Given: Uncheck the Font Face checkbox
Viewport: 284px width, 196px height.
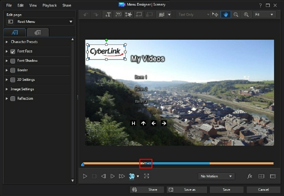Looking at the screenshot, I should 13,51.
